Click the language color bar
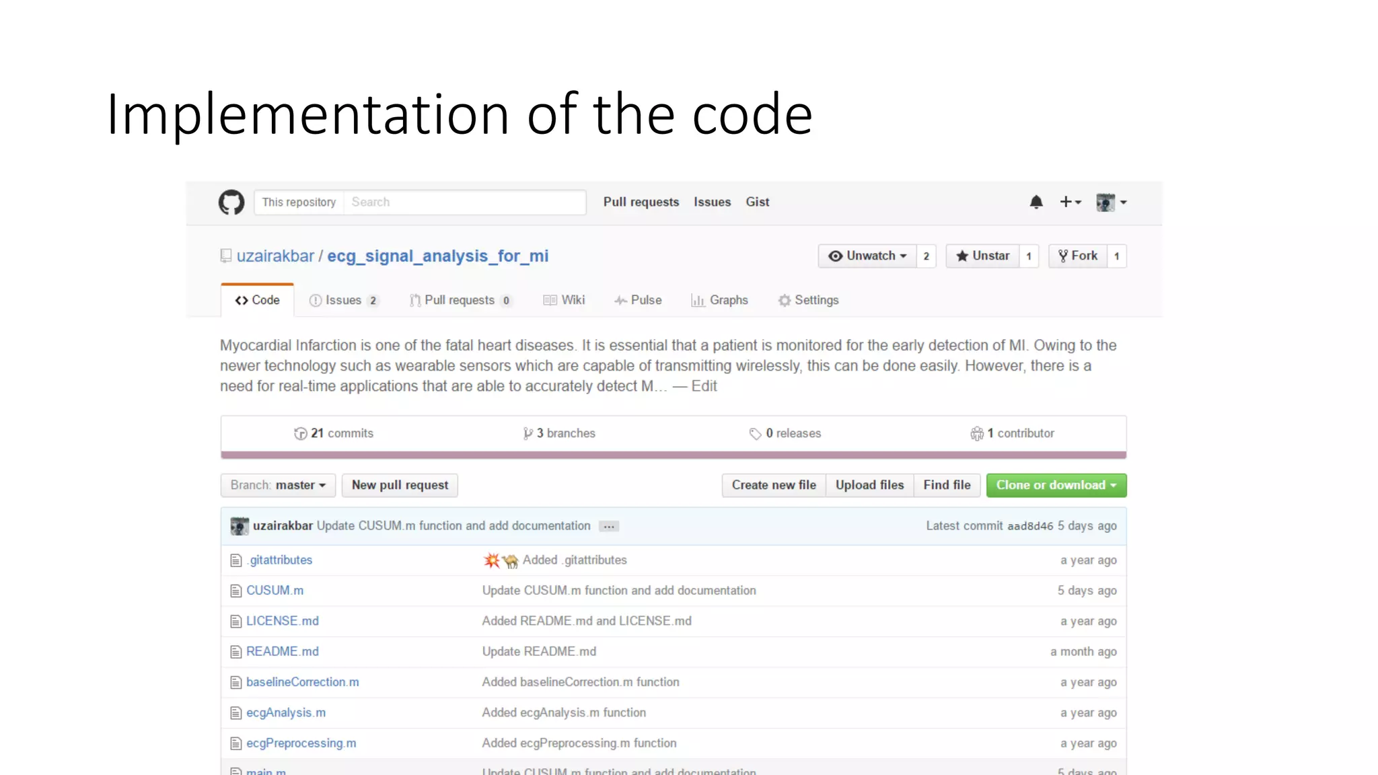This screenshot has height=775, width=1378. click(x=673, y=455)
